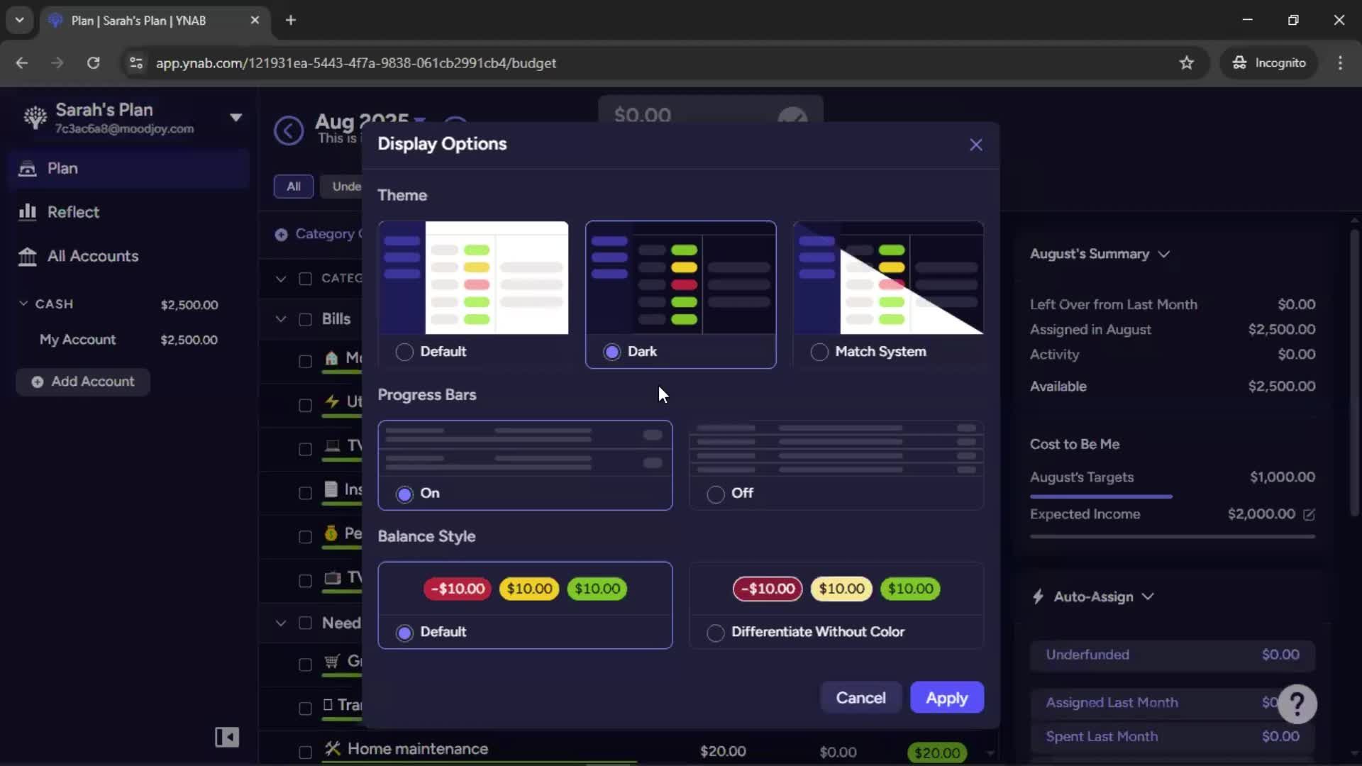
Task: Click the Reflect bar chart icon
Action: [x=27, y=211]
